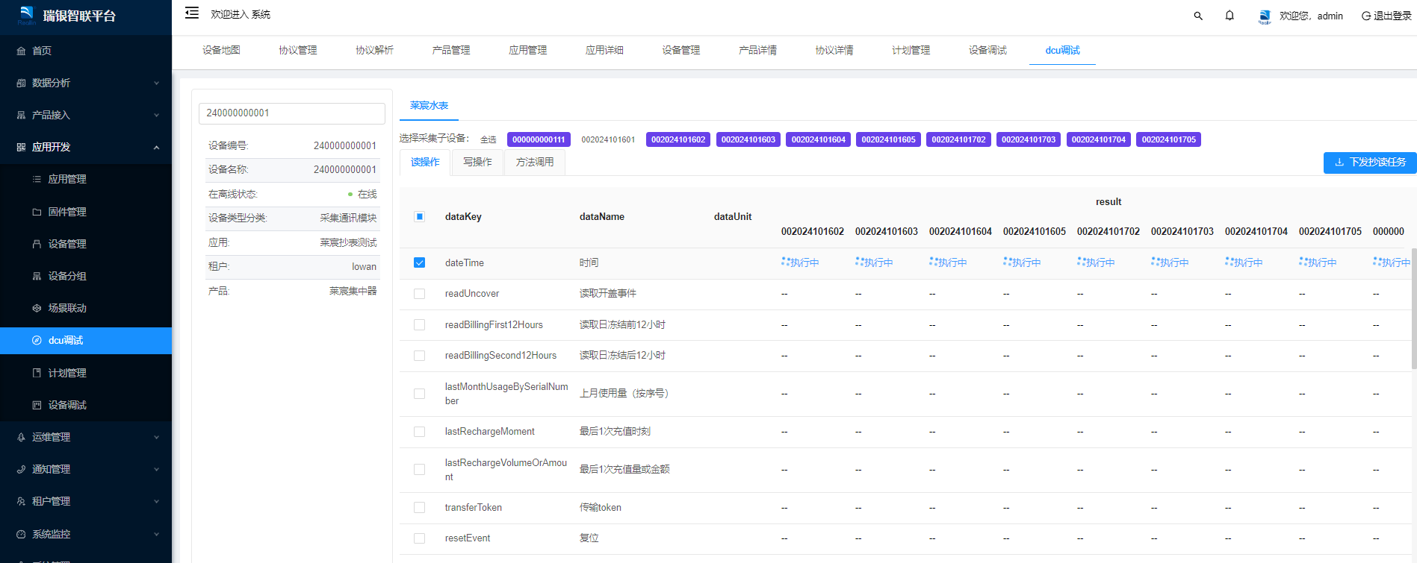
Task: Switch to the 设备地图 tab
Action: point(221,50)
